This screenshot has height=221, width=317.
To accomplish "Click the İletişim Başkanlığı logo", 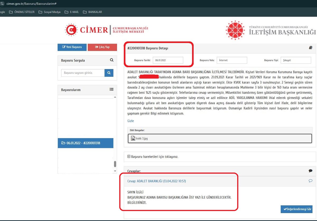I will coord(271,30).
